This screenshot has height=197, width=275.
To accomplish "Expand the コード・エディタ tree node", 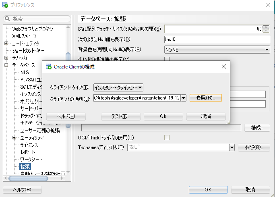I will [x=6, y=44].
